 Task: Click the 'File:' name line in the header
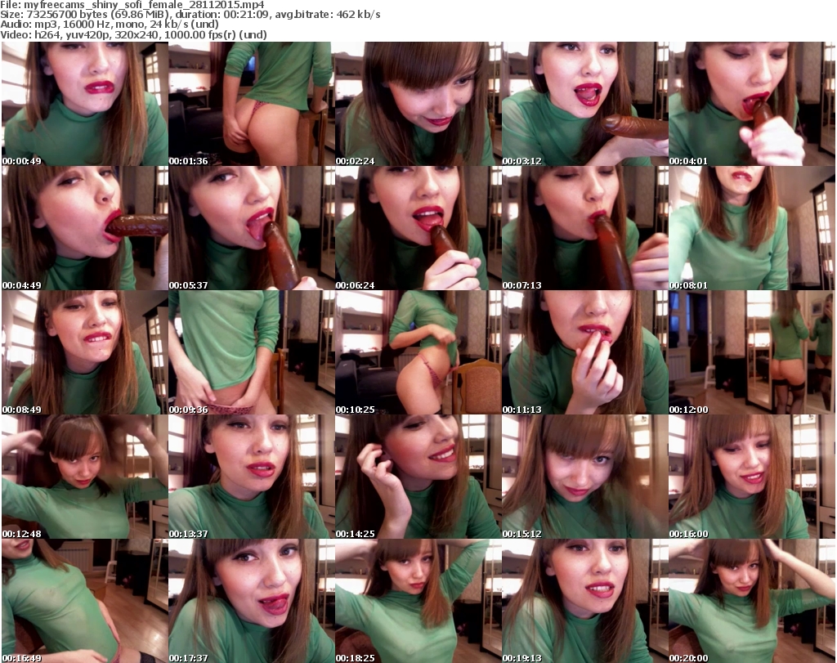(132, 5)
